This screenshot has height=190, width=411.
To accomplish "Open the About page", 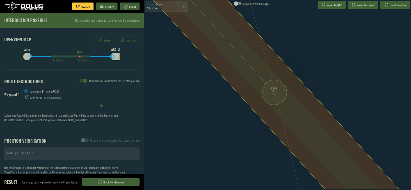I will (129, 7).
